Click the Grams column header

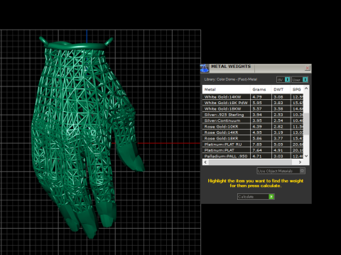(x=261, y=89)
